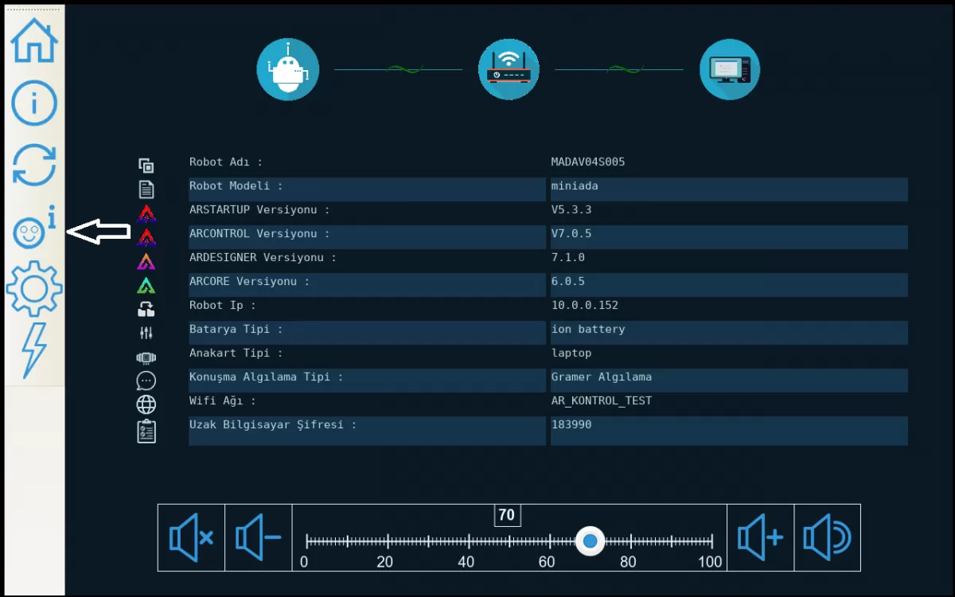Click the copy icon beside Robot Adı
This screenshot has width=955, height=597.
(146, 166)
